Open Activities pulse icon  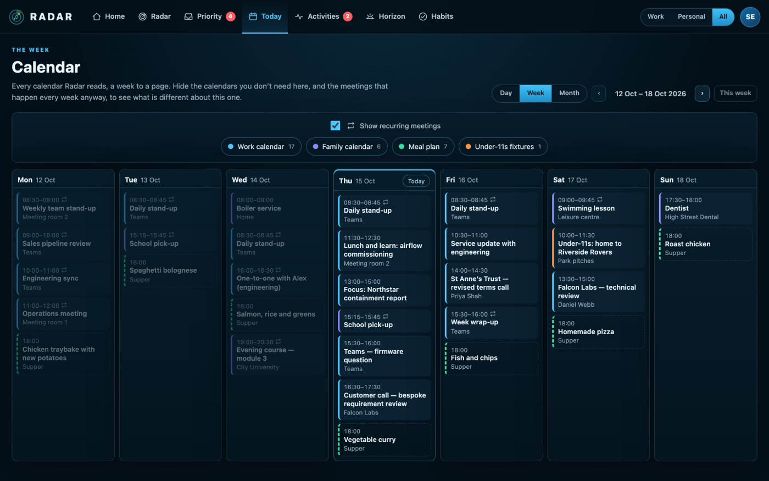tap(299, 16)
